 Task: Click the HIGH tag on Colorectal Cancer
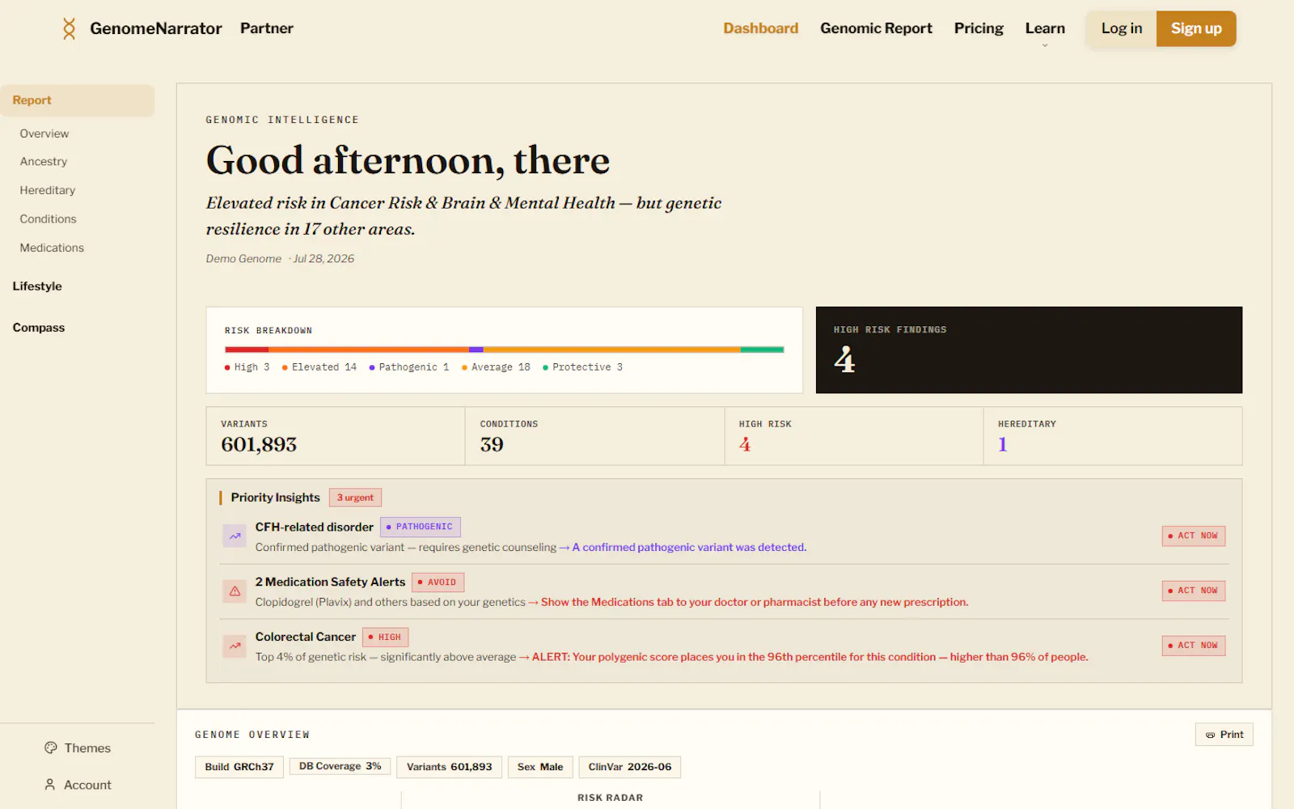tap(385, 637)
